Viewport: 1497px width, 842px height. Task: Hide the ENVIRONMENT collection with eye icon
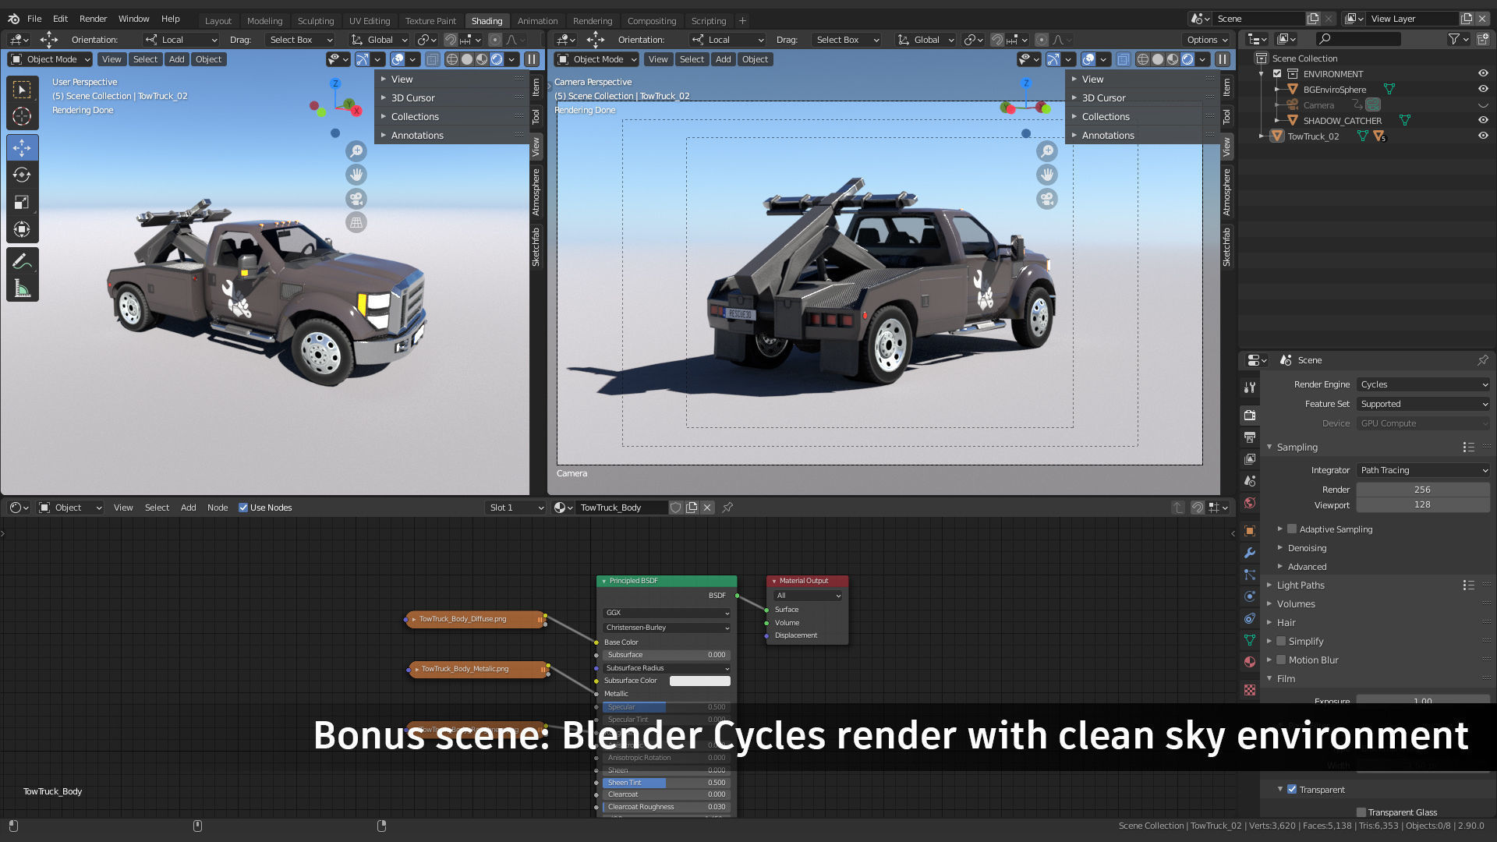point(1483,73)
